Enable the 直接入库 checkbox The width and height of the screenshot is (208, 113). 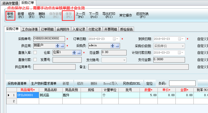[x=35, y=53]
